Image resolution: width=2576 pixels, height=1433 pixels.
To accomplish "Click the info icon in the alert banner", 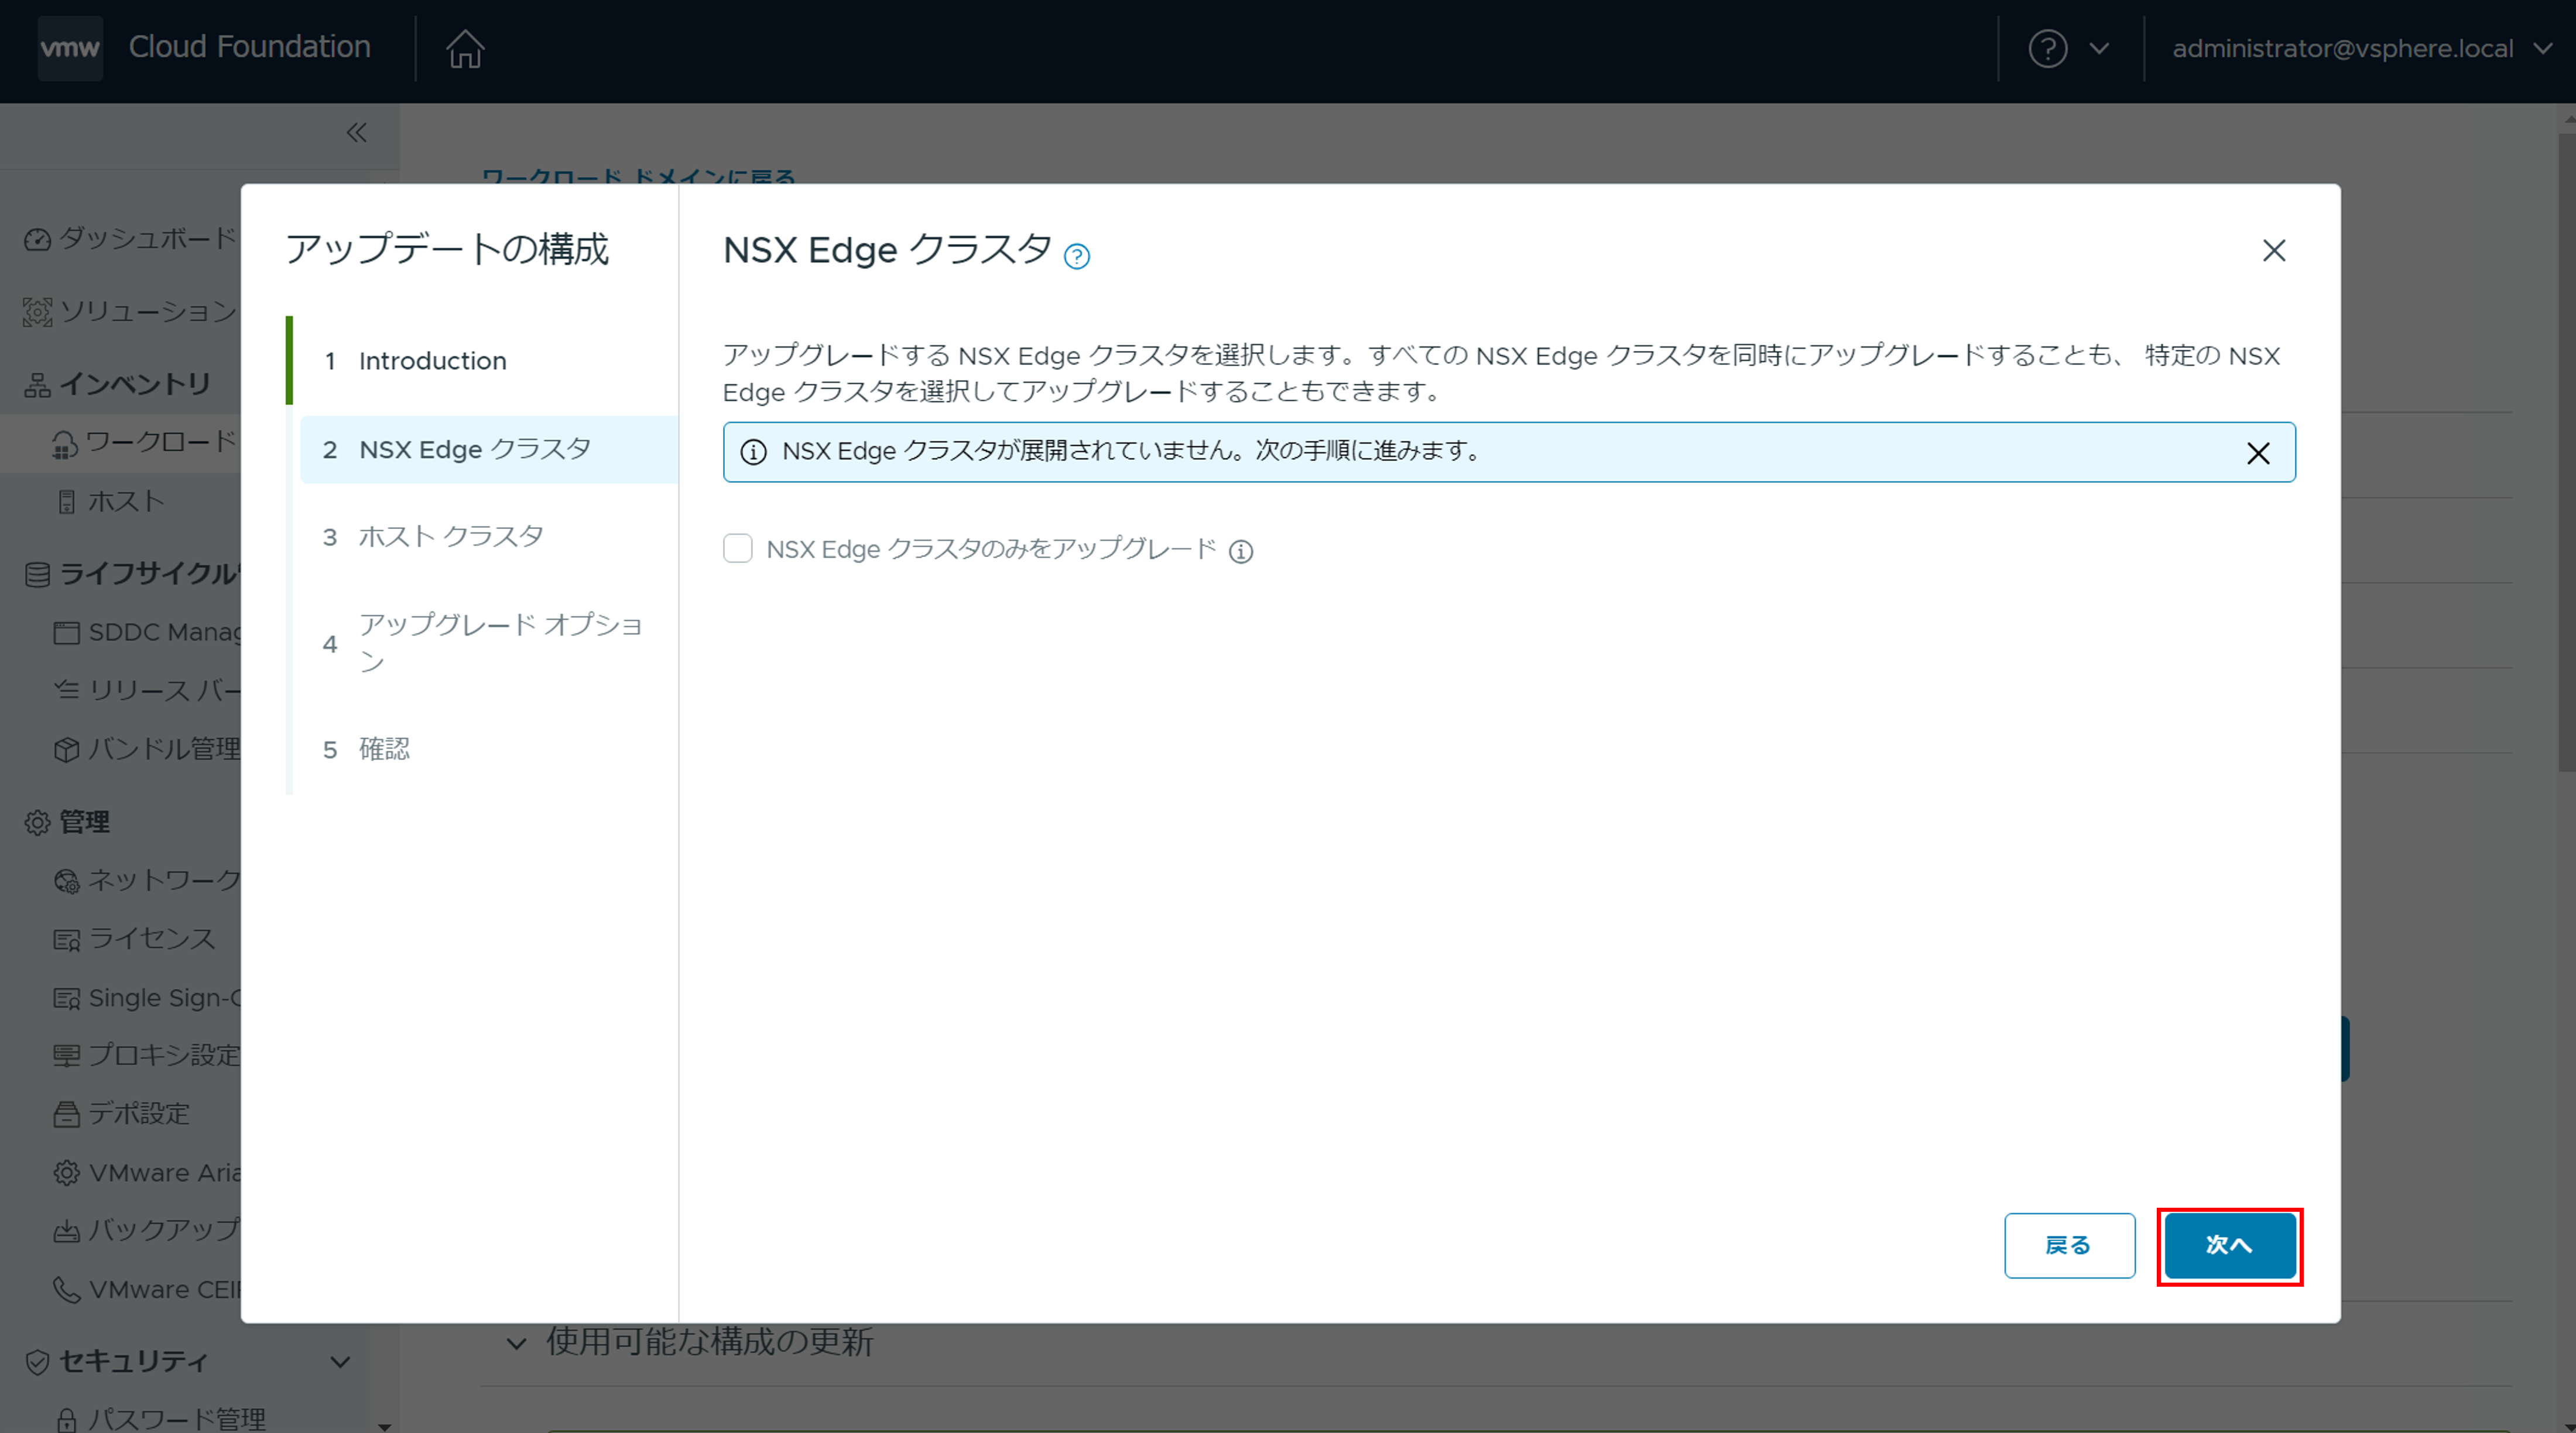I will [753, 452].
